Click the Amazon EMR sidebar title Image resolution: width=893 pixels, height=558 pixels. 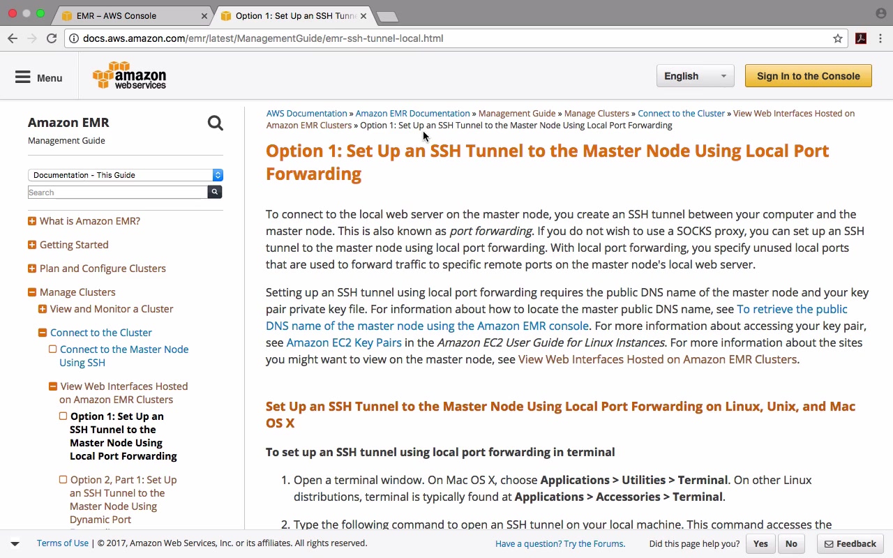click(x=68, y=123)
